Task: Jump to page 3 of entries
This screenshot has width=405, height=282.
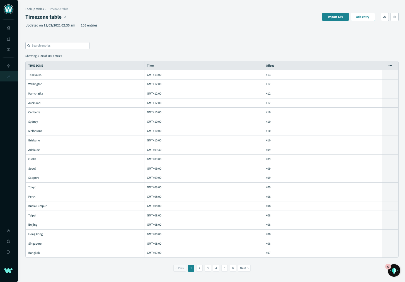Action: click(208, 268)
